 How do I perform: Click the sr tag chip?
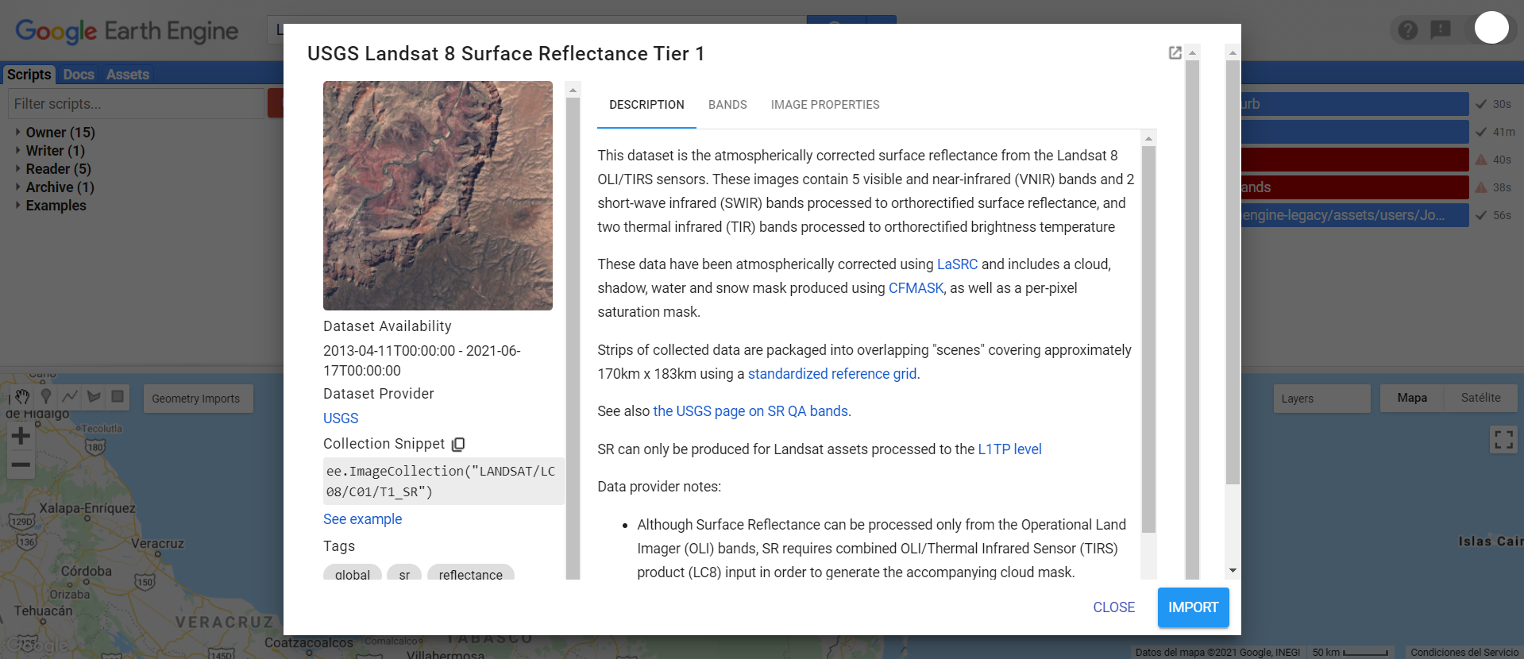(404, 573)
